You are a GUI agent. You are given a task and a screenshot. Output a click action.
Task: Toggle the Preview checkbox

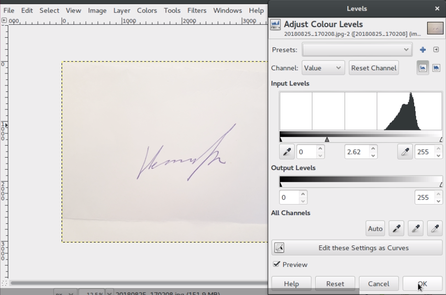[276, 264]
